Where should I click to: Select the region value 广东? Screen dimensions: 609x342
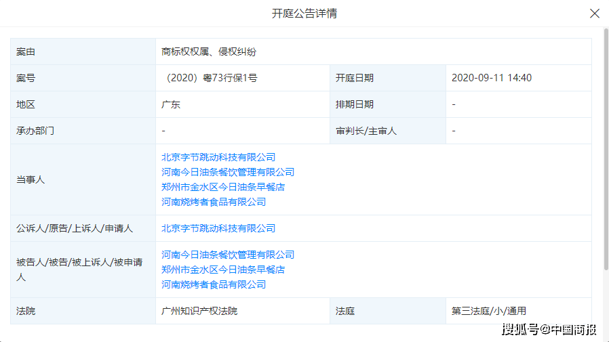click(x=171, y=104)
